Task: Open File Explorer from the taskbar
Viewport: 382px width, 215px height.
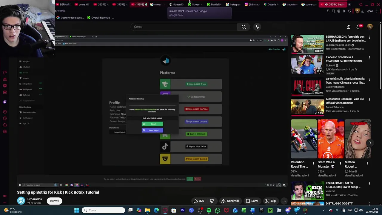Action: click(147, 210)
